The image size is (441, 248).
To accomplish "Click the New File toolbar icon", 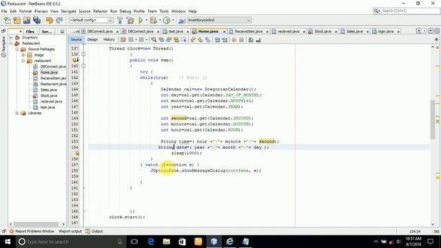I will pos(8,20).
